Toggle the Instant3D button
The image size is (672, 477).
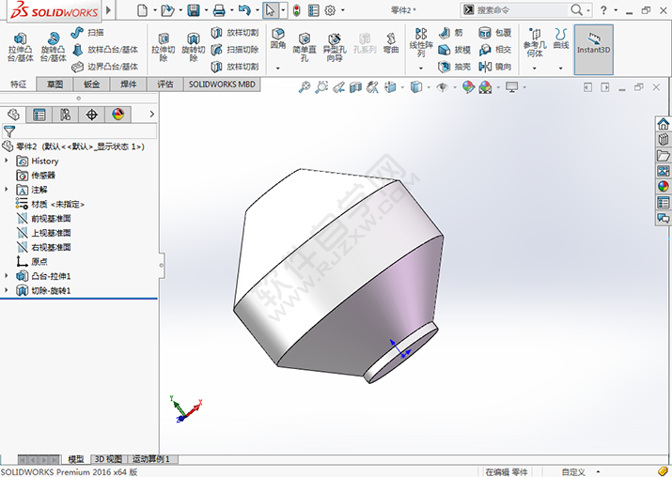pos(593,45)
